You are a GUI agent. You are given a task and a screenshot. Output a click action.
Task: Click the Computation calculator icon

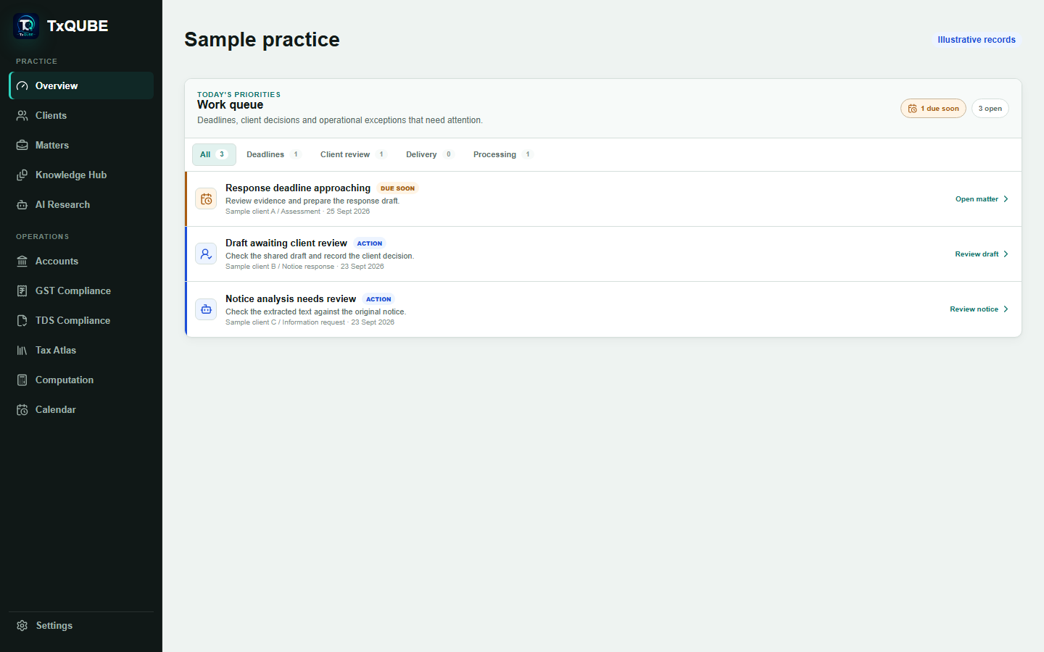(22, 380)
